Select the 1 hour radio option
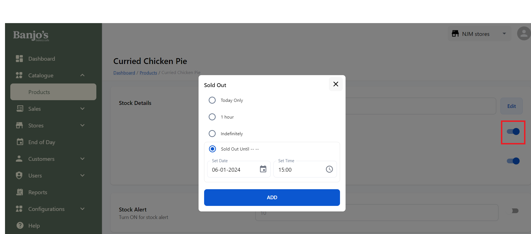Screen dimensions: 531x234 coord(212,117)
